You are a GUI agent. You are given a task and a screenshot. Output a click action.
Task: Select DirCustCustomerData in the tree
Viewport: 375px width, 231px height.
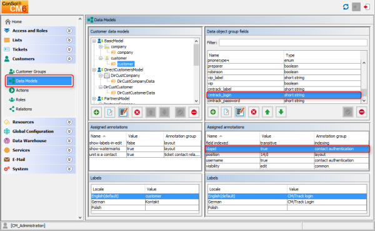coord(136,93)
